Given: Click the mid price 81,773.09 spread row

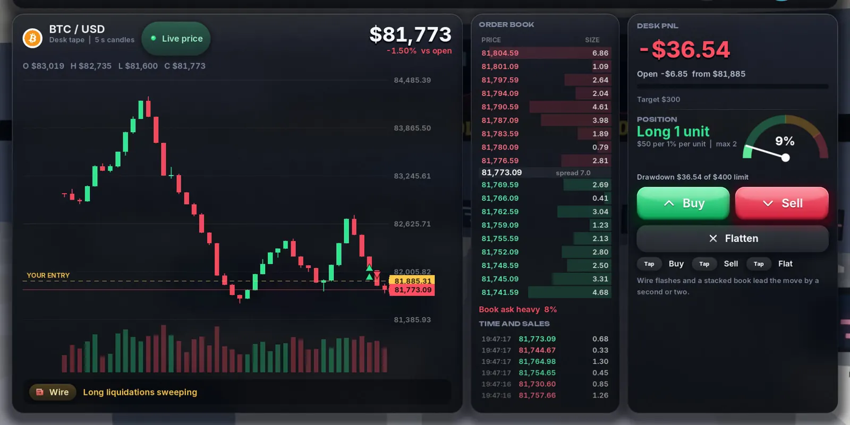Looking at the screenshot, I should click(545, 172).
